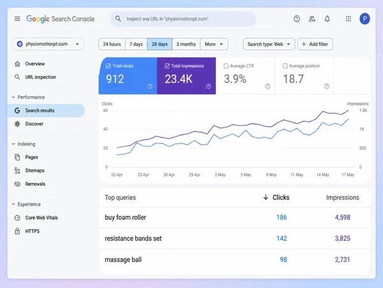Image resolution: width=383 pixels, height=288 pixels.
Task: Open the Search type: Web dropdown
Action: click(269, 44)
